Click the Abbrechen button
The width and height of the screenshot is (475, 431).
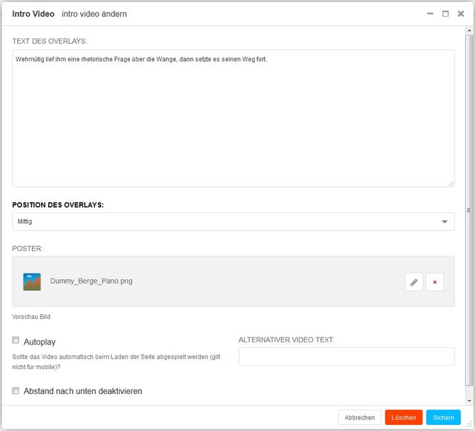click(359, 417)
